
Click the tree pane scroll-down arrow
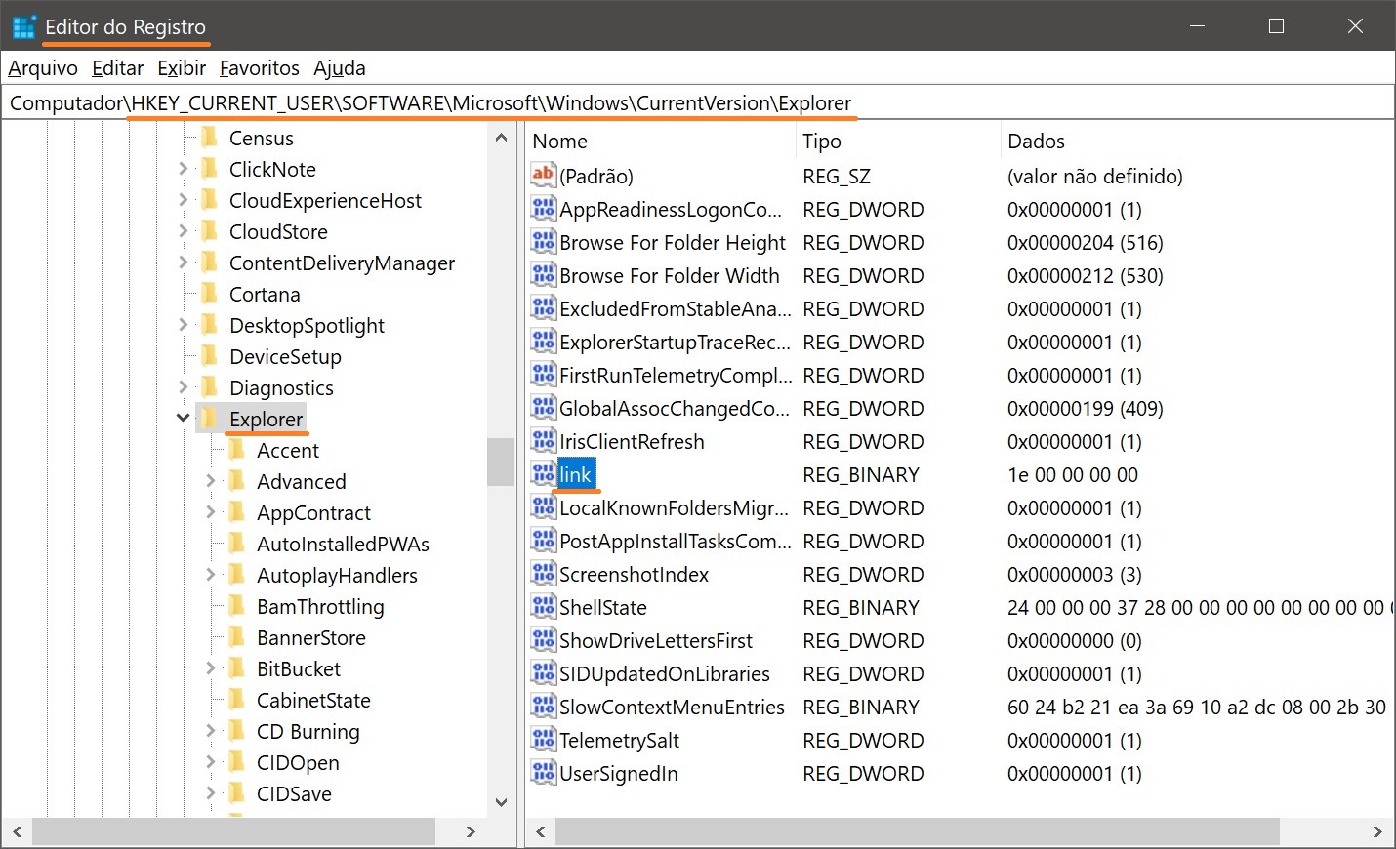501,803
